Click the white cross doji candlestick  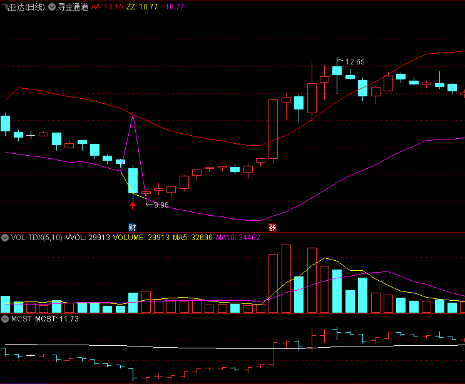[x=31, y=136]
